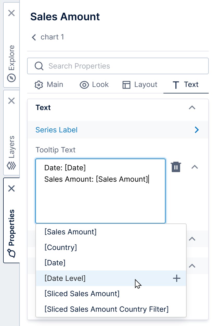Click the search magnifier icon
This screenshot has height=326, width=216.
point(39,66)
